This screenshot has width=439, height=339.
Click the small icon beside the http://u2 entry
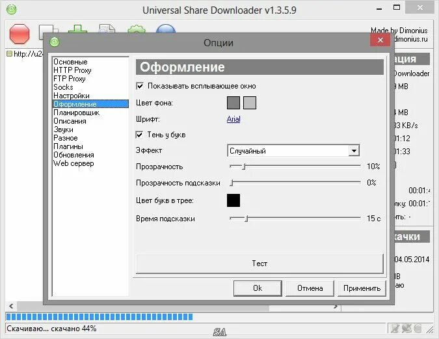click(10, 53)
